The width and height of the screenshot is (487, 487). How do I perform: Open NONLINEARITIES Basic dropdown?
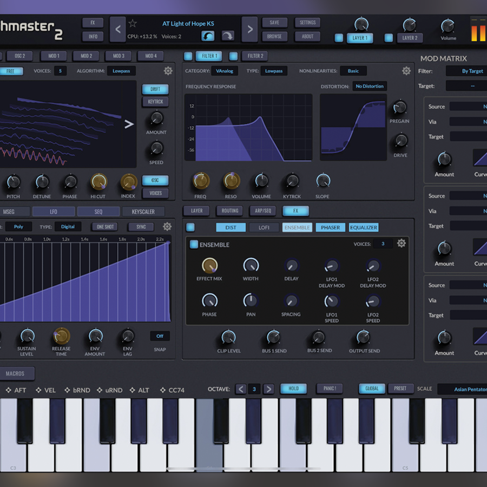tap(353, 71)
